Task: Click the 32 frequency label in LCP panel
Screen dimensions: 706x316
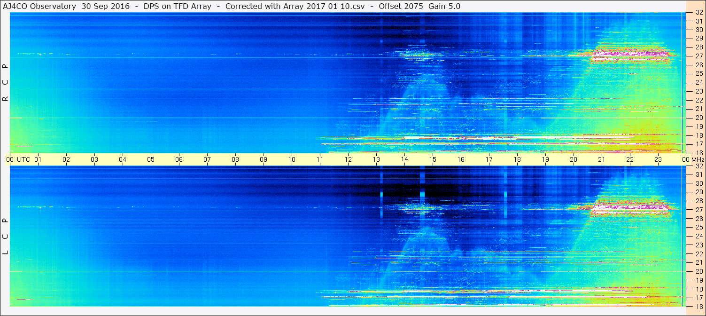Action: coord(698,166)
